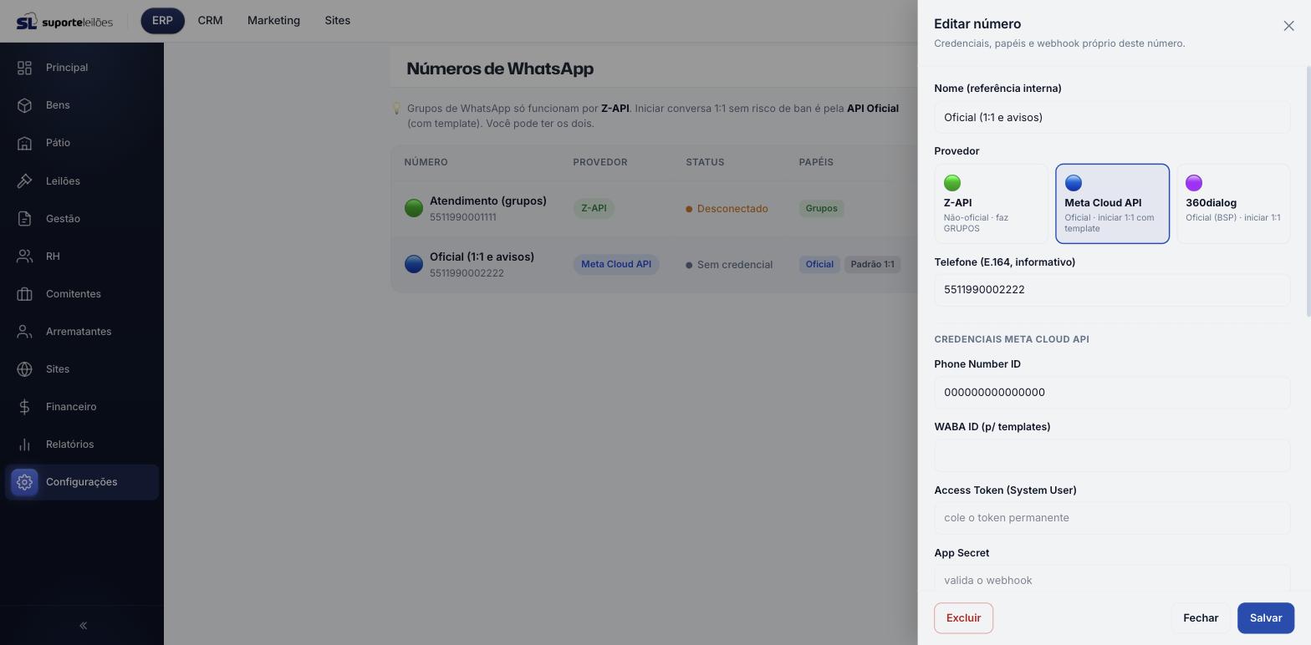Switch to ERP top tab

coord(162,21)
